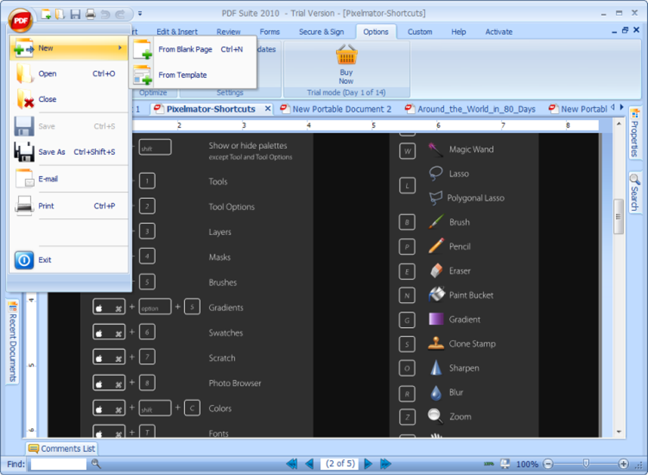Click the zoom slider handle

(586, 464)
